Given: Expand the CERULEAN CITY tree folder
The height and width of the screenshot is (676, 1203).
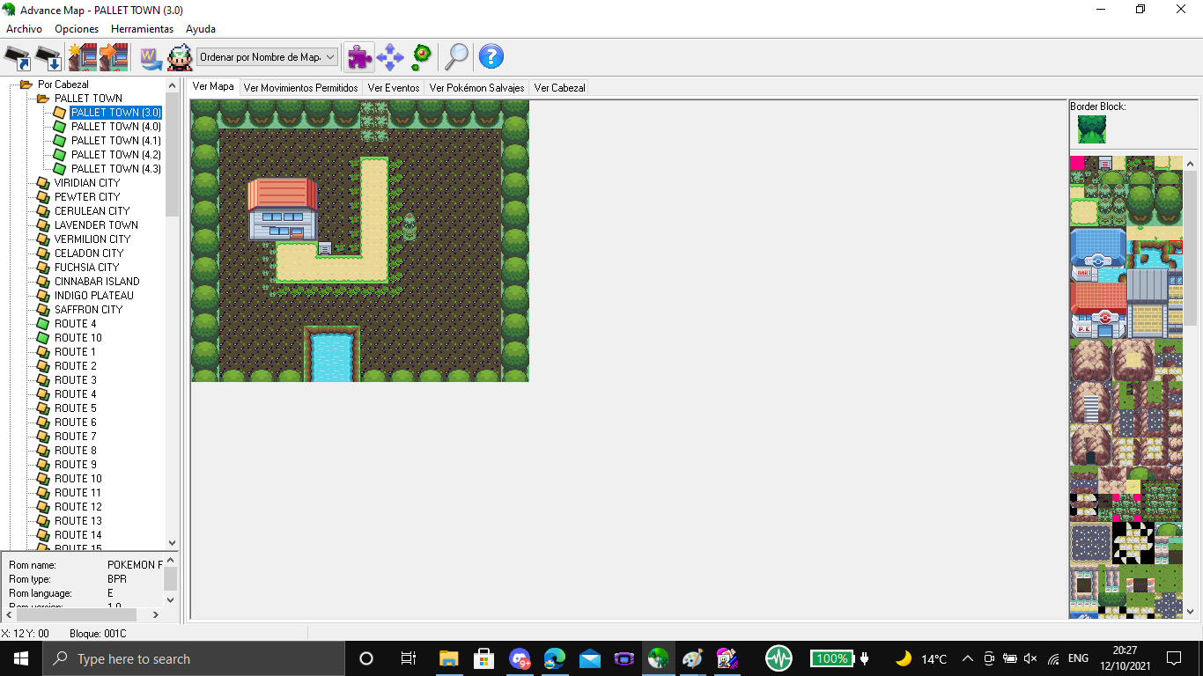Looking at the screenshot, I should pos(42,211).
